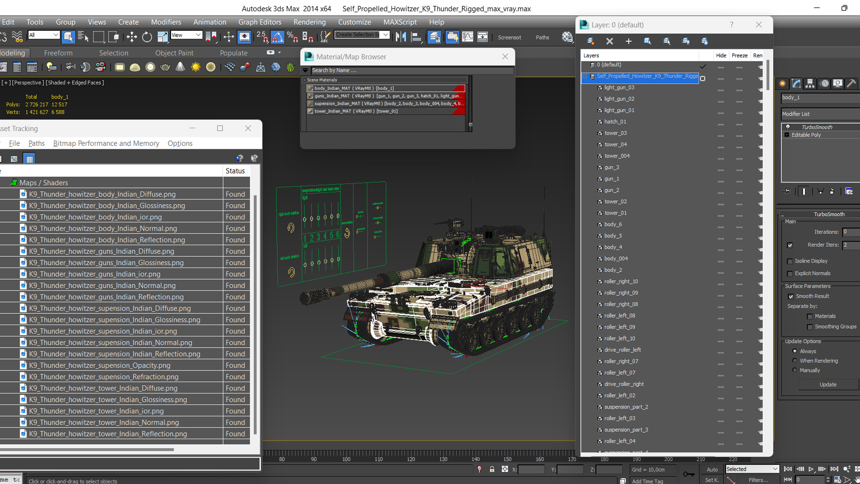This screenshot has width=860, height=484.
Task: Click the Add Time Tag label
Action: click(x=647, y=481)
